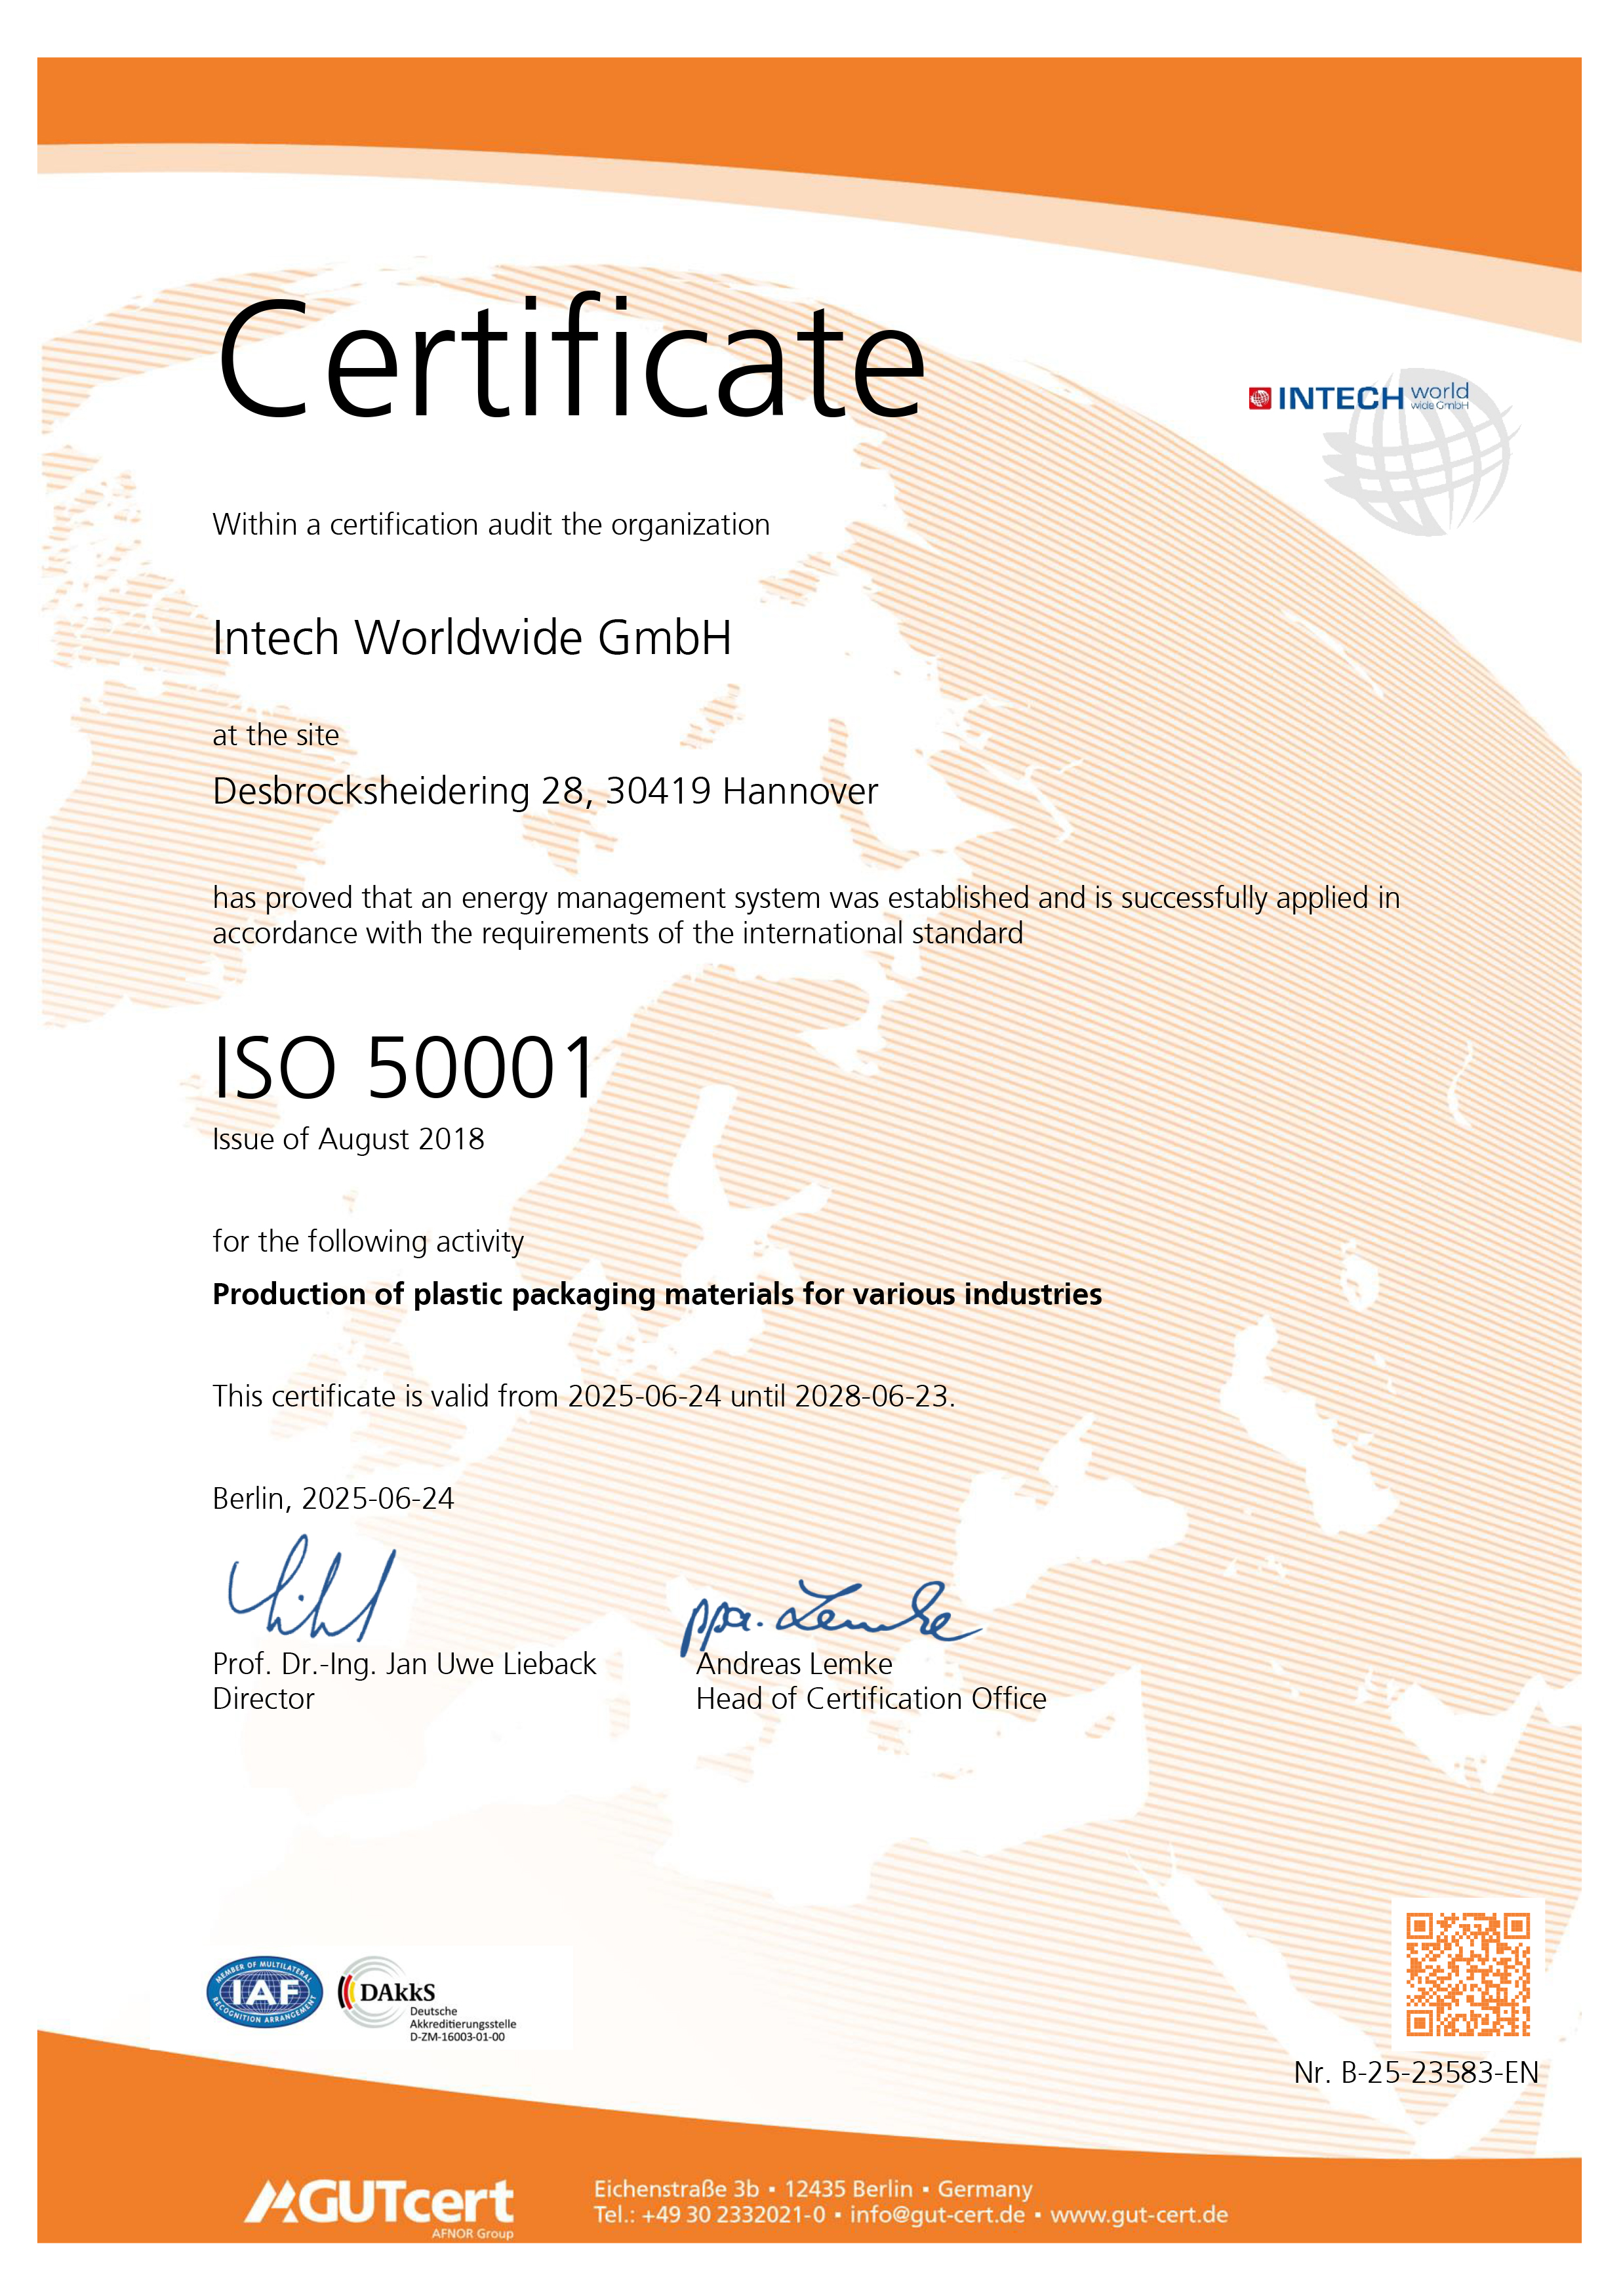Click 'Head of Certification Office'
1623x2296 pixels.
[x=872, y=1699]
